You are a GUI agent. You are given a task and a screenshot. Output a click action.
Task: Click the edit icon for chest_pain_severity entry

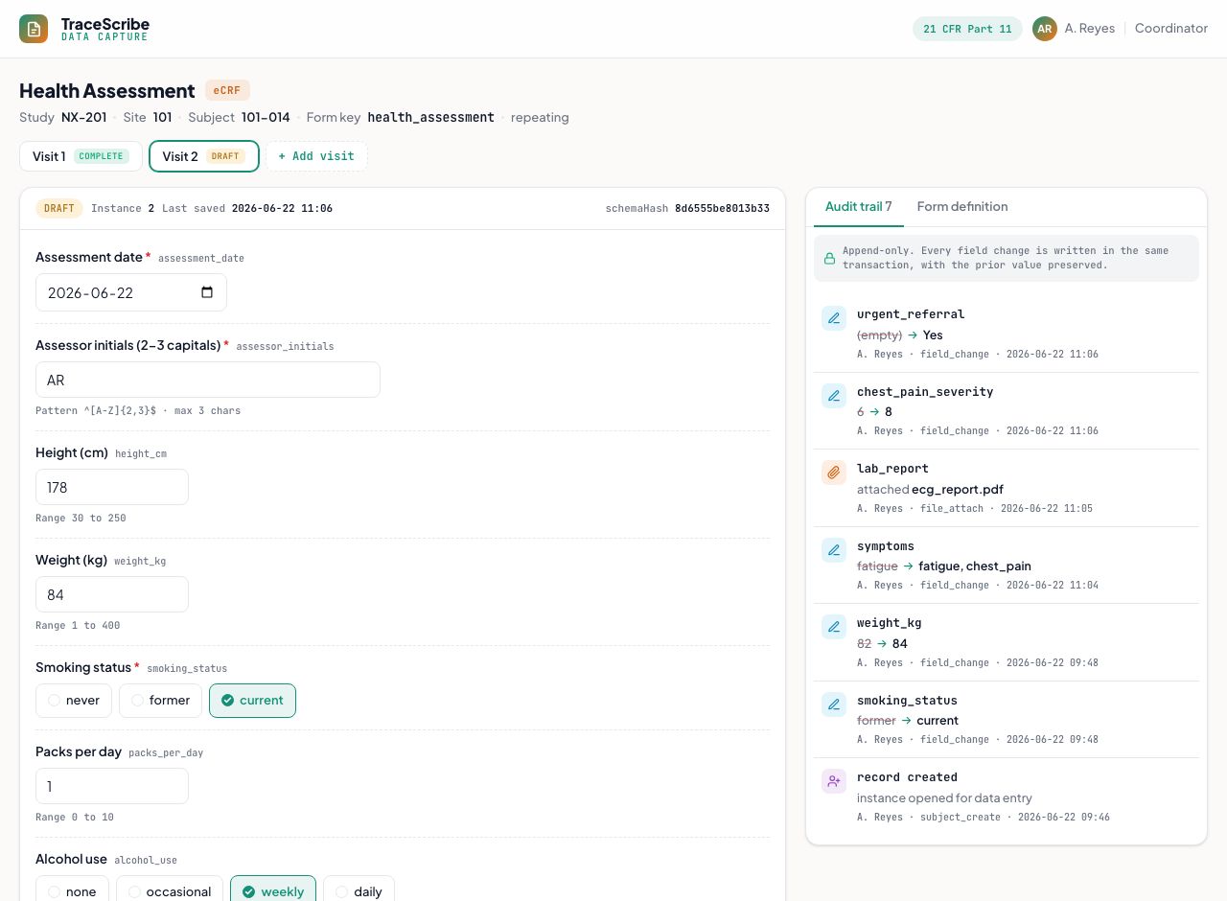click(x=834, y=396)
